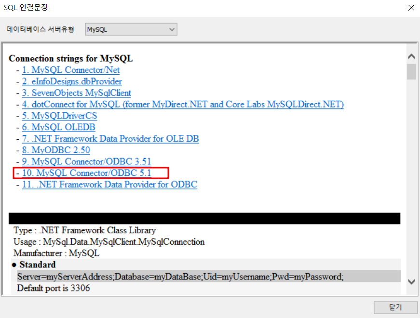This screenshot has height=318, width=420.
Task: Select the 4. dotConnect for MySQL link
Action: click(183, 104)
